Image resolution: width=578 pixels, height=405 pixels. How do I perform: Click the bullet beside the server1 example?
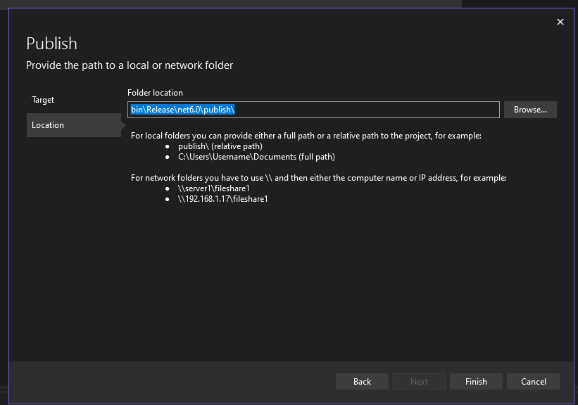167,188
